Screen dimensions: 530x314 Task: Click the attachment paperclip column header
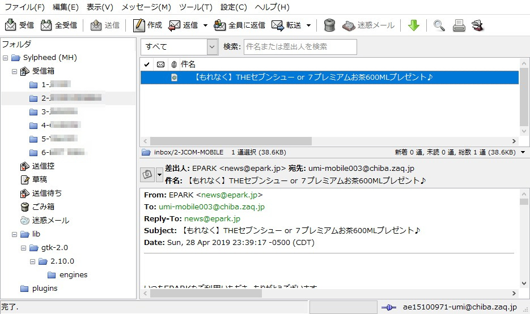173,64
